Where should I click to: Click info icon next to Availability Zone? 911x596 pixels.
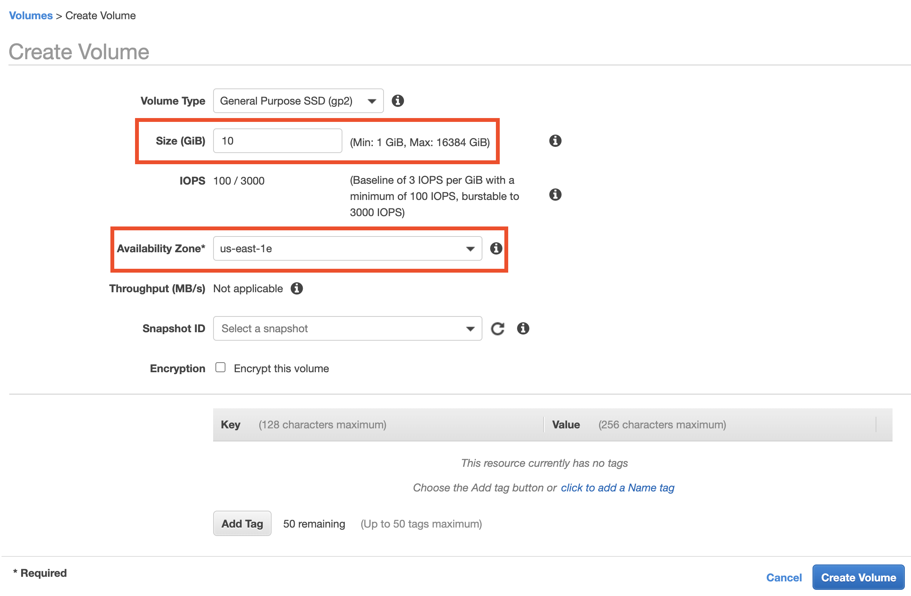(496, 248)
